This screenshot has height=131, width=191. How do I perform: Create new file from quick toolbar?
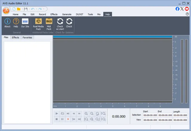coord(14,9)
